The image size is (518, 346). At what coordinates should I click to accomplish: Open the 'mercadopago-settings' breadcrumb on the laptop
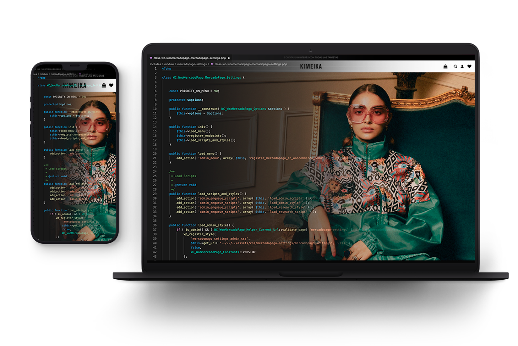(192, 64)
